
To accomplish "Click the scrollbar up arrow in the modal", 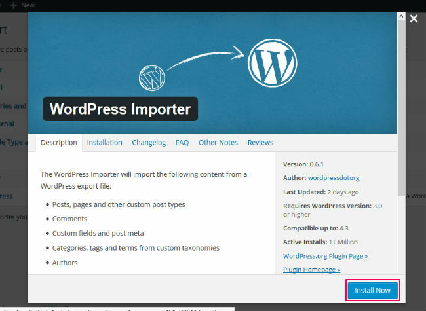I will click(x=401, y=16).
